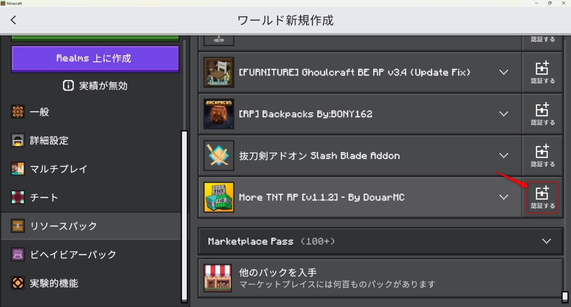
Task: Expand the Ghoulcraft pack details chevron
Action: 504,72
